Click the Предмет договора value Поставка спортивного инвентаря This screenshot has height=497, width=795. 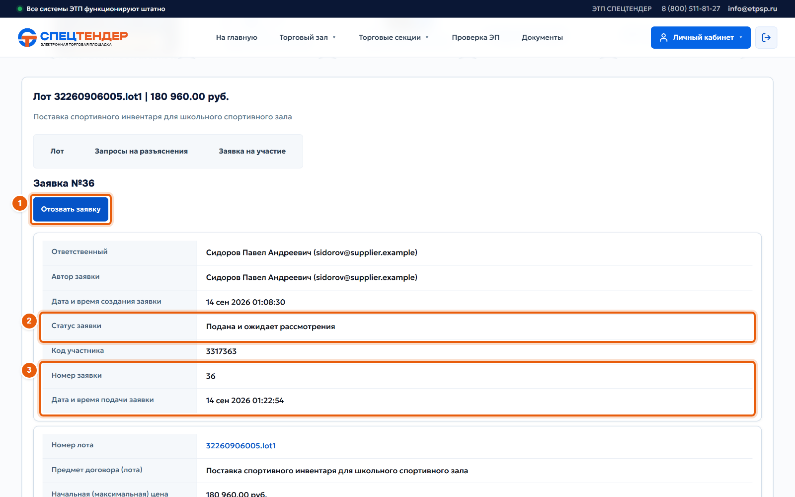pyautogui.click(x=337, y=471)
